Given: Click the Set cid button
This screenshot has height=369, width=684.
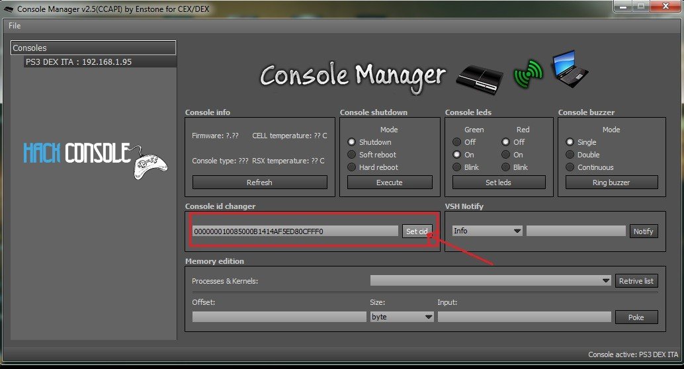Looking at the screenshot, I should tap(417, 231).
